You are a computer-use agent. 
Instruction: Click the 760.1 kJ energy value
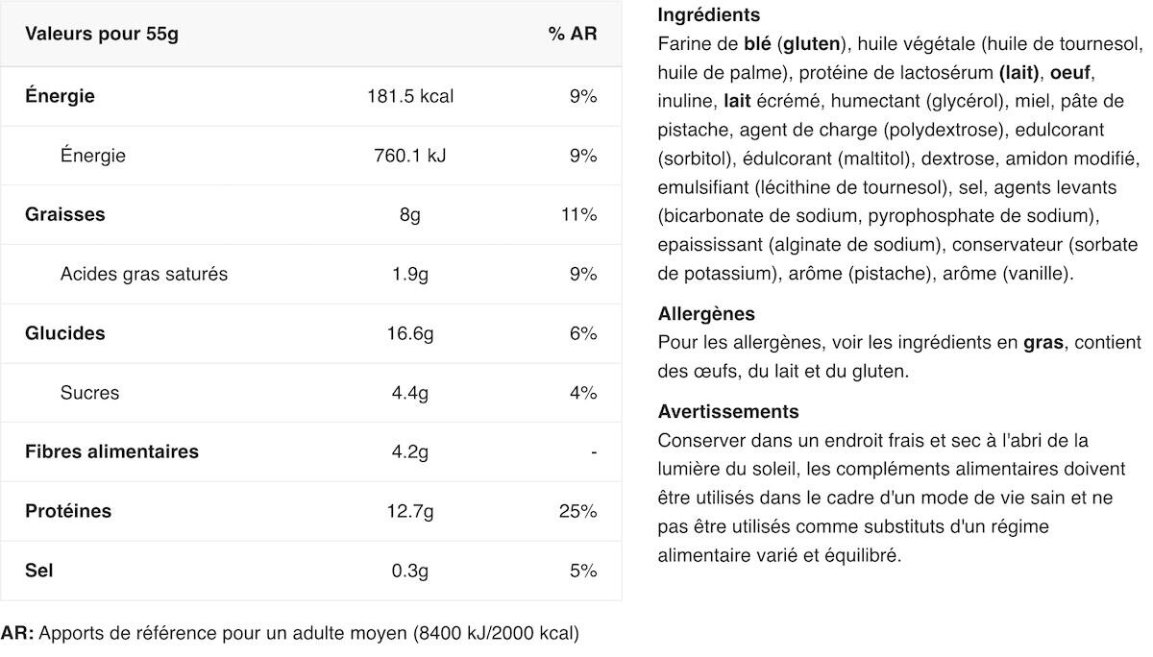tap(410, 156)
